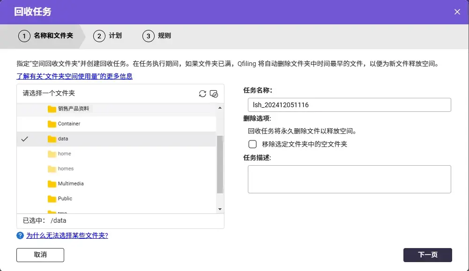Image resolution: width=469 pixels, height=271 pixels.
Task: Click the 下一页 button
Action: (427, 255)
